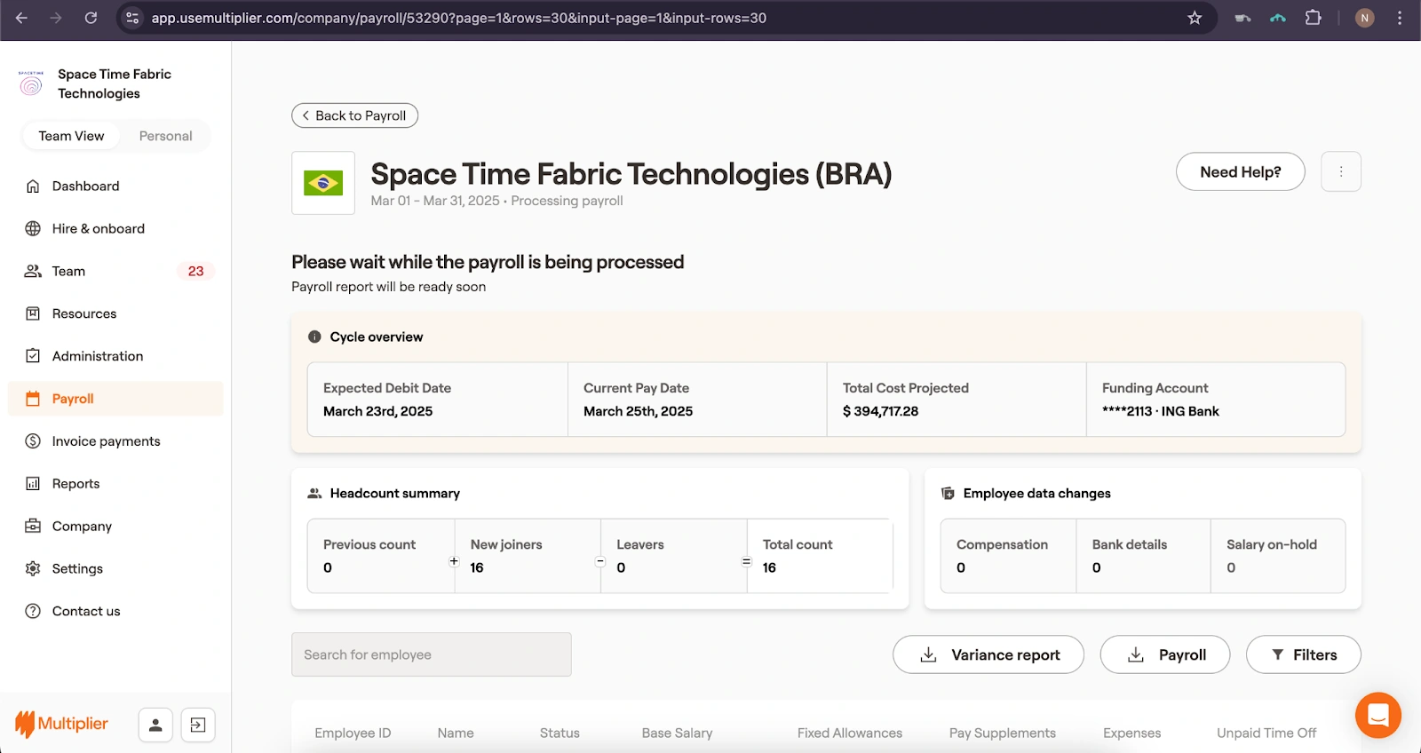This screenshot has width=1421, height=753.
Task: Open the Chrome three-dot menu
Action: [1400, 18]
